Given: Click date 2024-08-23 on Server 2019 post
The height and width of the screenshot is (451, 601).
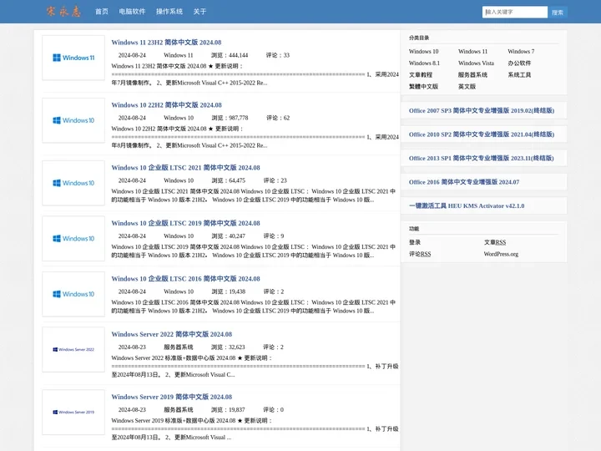Looking at the screenshot, I should point(132,409).
